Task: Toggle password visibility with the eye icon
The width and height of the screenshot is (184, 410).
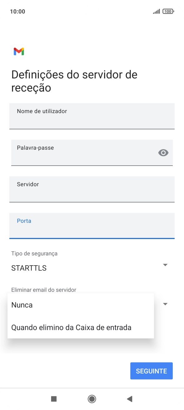Action: (x=163, y=153)
